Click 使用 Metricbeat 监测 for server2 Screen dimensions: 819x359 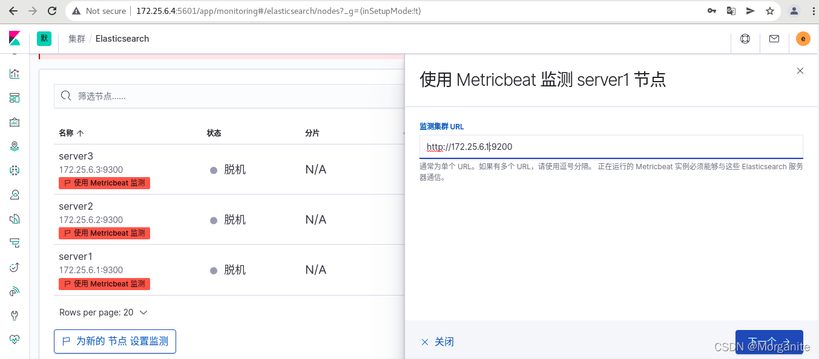[104, 233]
